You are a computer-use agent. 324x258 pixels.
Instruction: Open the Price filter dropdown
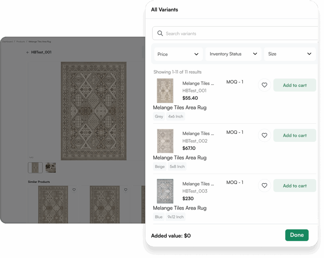(x=178, y=54)
